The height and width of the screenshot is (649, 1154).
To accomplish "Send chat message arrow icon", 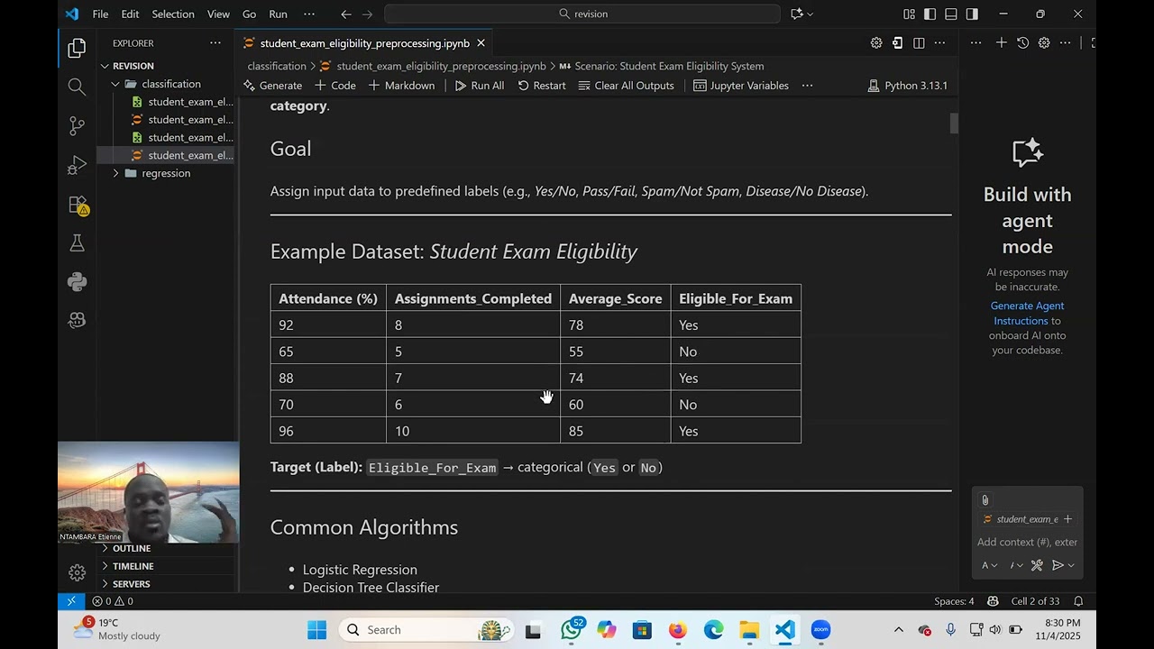I will (x=1058, y=565).
